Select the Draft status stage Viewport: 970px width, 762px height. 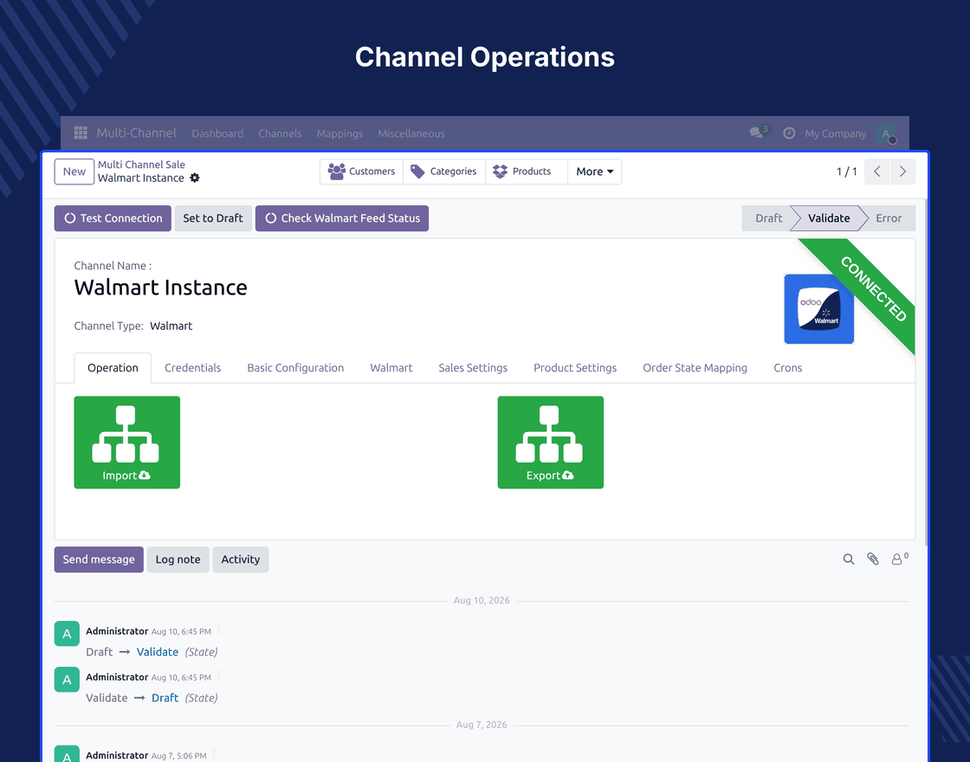(768, 218)
